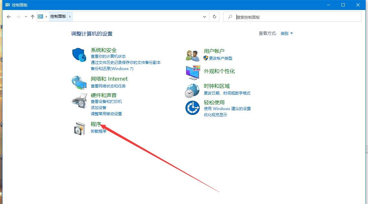The height and width of the screenshot is (204, 368).
Task: Open the 用户帐户 category
Action: point(214,51)
